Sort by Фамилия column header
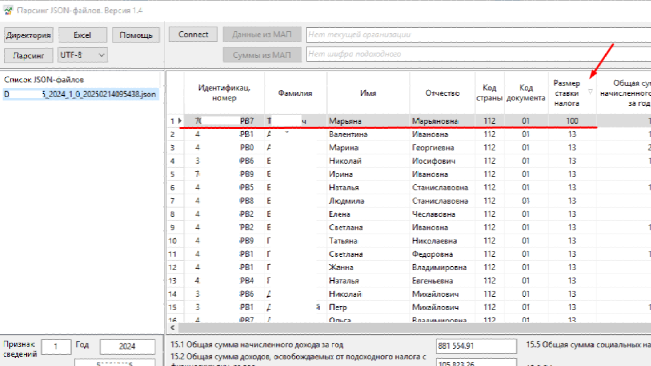This screenshot has width=651, height=366. (x=295, y=93)
